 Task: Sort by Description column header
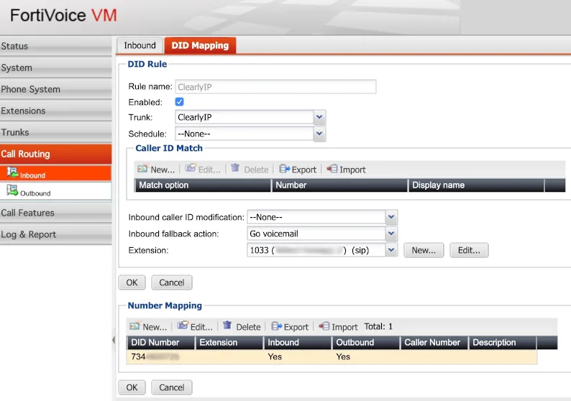coord(502,342)
